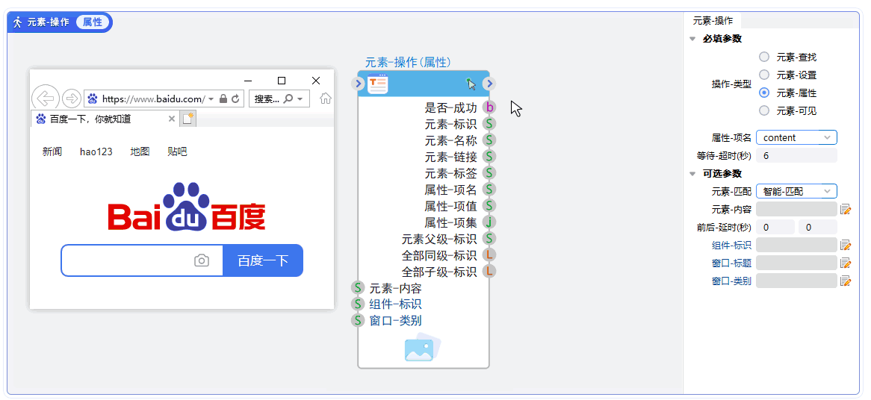Click the 等待-超时(秒) value field

coord(796,156)
